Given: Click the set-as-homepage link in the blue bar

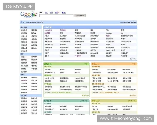Looking at the screenshot, I should 33,22.
